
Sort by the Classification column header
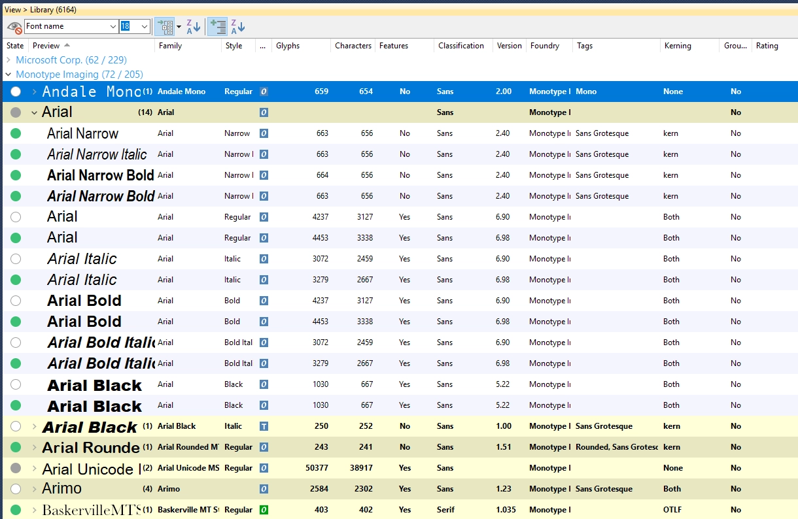tap(460, 46)
